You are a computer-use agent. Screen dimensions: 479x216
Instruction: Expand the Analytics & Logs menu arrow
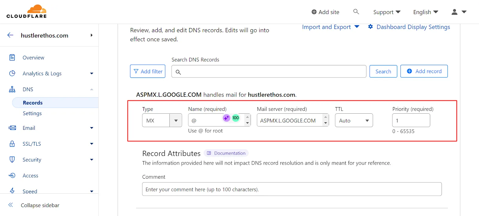point(92,73)
